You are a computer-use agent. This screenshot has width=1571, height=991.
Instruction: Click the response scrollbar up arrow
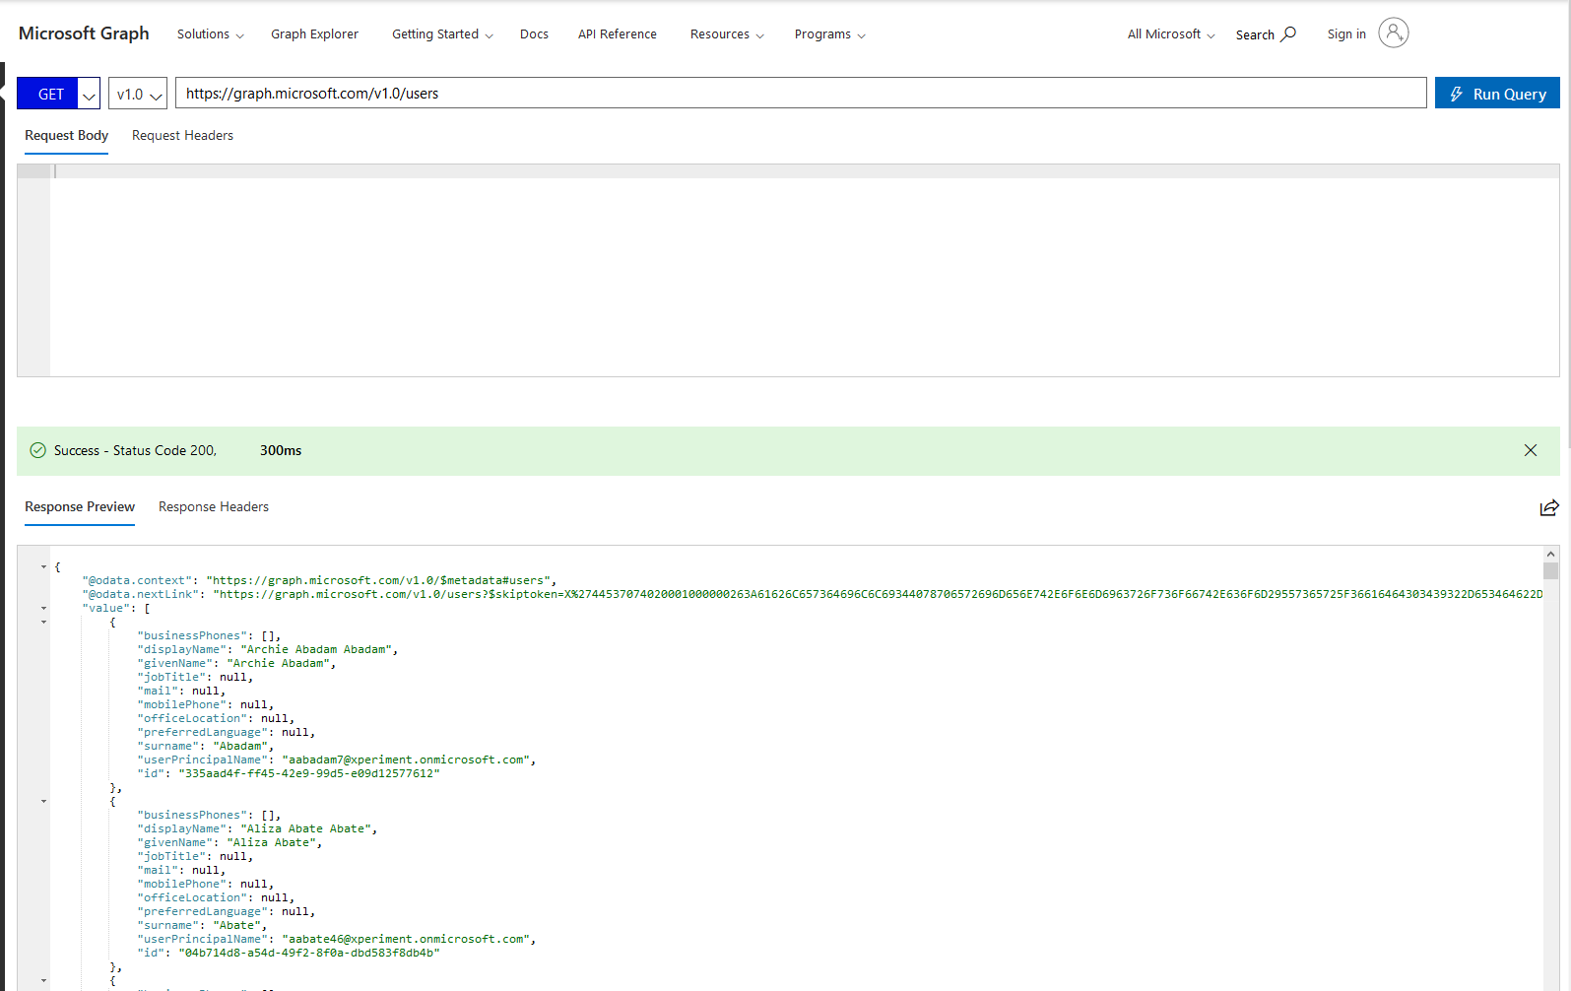tap(1551, 554)
